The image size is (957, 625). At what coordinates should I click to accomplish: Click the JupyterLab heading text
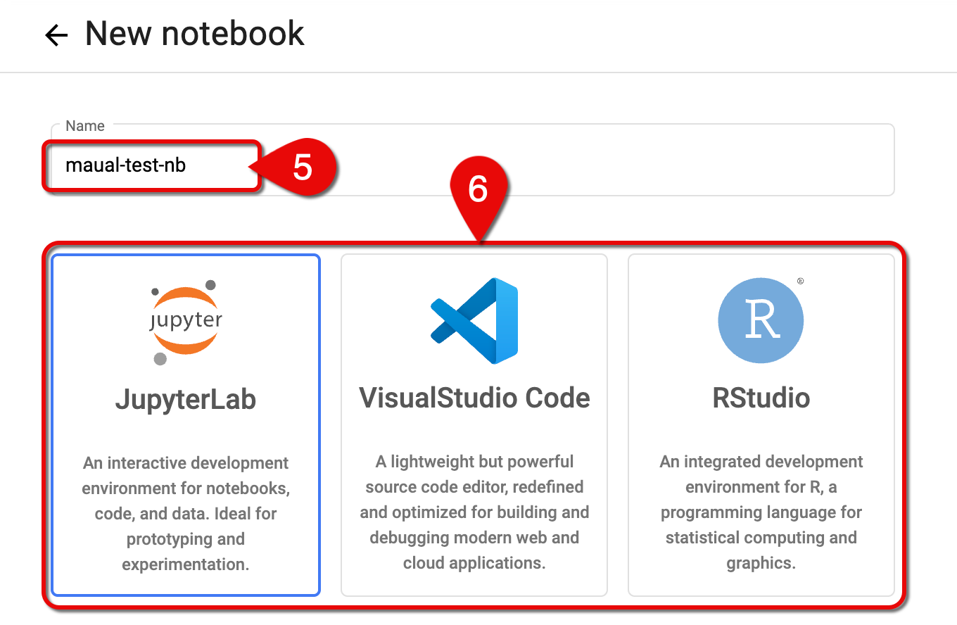(185, 399)
